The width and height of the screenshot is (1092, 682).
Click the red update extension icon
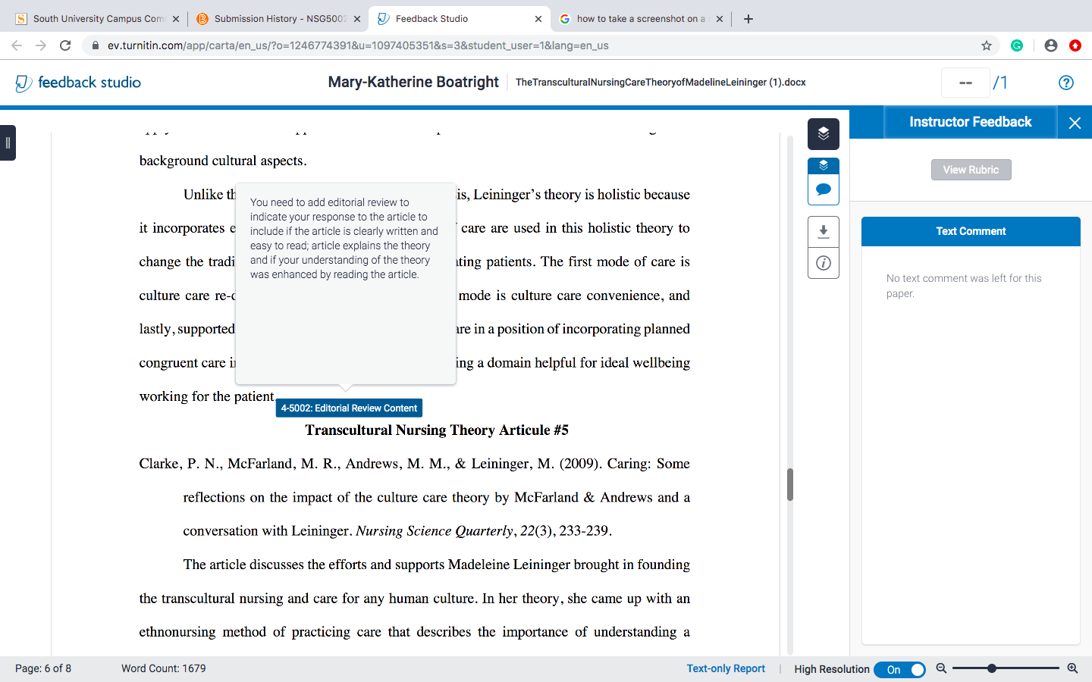[1075, 45]
